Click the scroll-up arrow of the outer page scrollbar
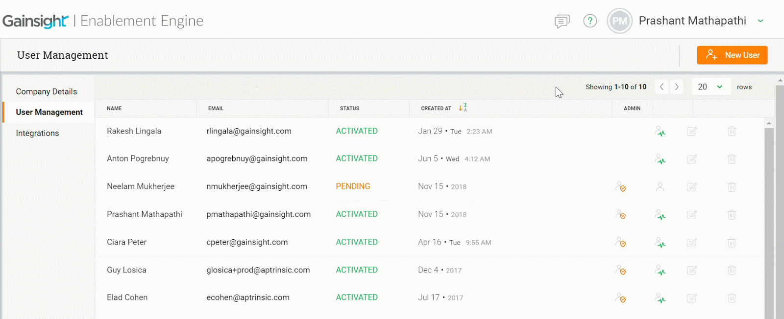This screenshot has height=319, width=784. click(x=780, y=81)
